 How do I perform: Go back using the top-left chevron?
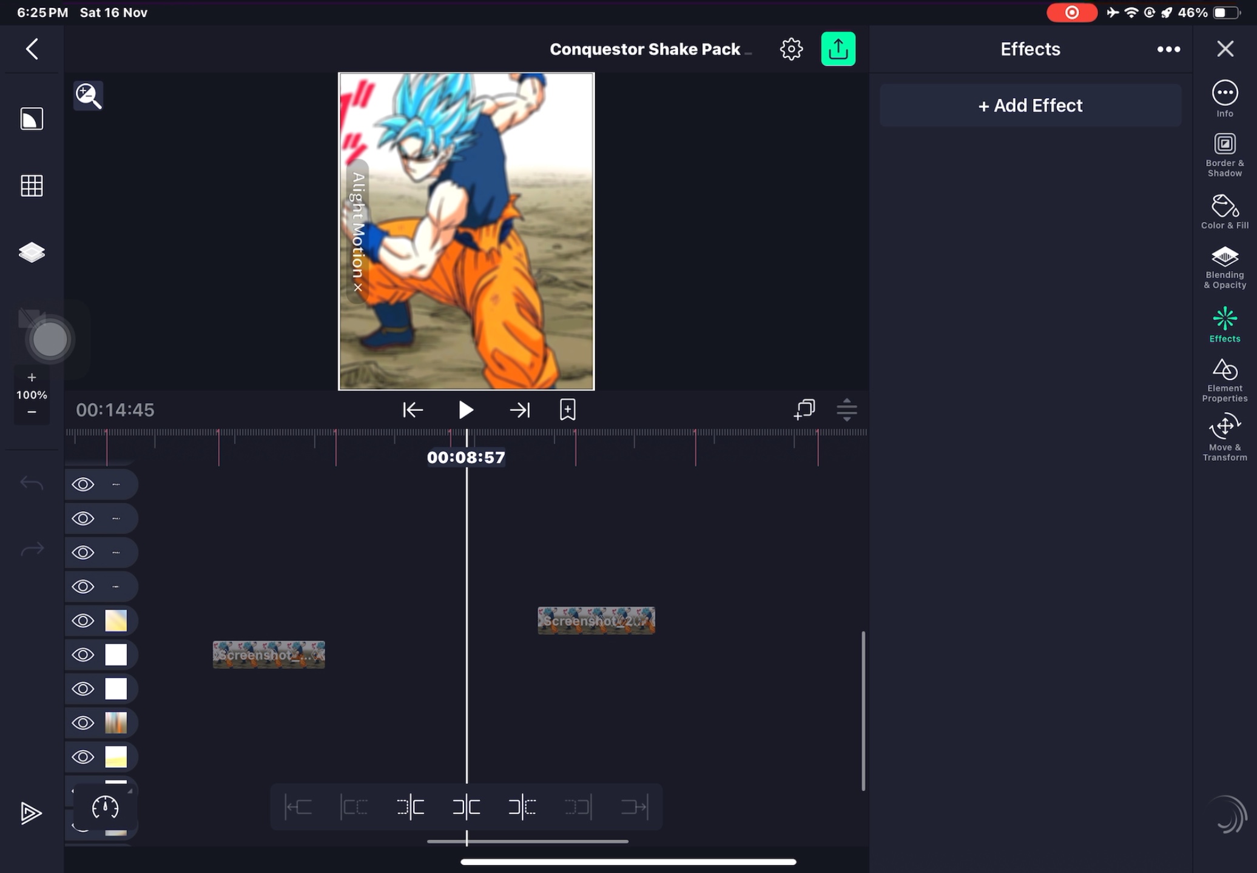click(x=32, y=49)
